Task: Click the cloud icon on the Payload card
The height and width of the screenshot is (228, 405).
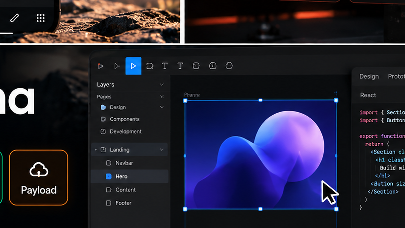Action: tap(39, 169)
